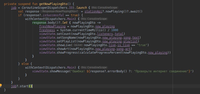
Task: Click the isSuccessful property
Action: point(53,15)
